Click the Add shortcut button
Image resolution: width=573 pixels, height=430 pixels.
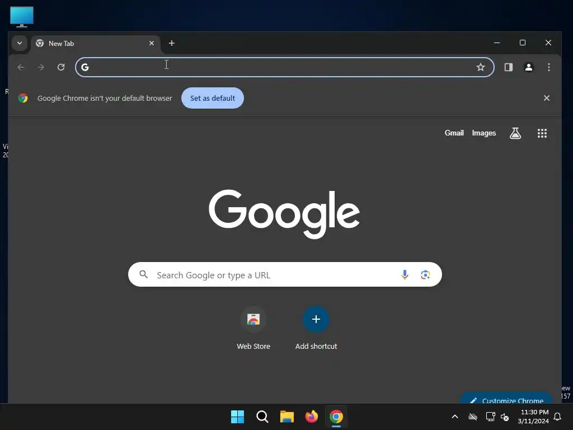coord(316,319)
